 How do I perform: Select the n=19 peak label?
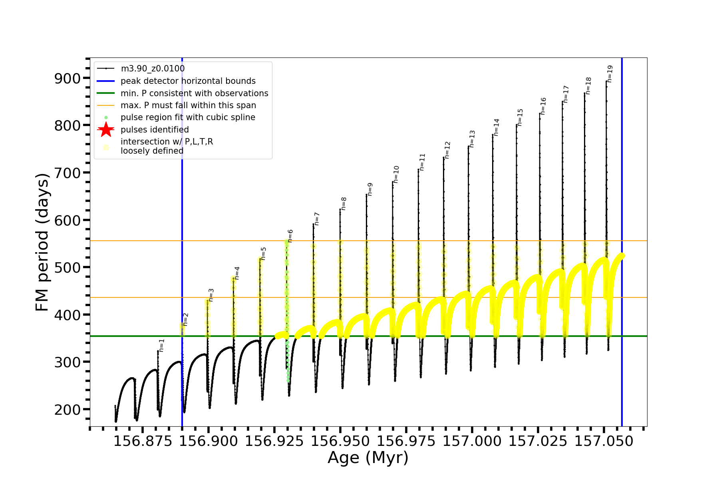point(610,74)
